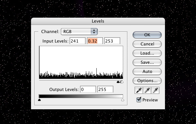Select the black point eyedropper
The height and width of the screenshot is (124, 196).
pyautogui.click(x=139, y=90)
